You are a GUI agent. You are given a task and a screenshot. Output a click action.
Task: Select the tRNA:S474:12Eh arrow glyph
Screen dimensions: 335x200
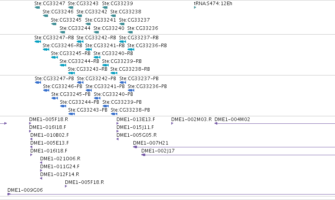195,7
